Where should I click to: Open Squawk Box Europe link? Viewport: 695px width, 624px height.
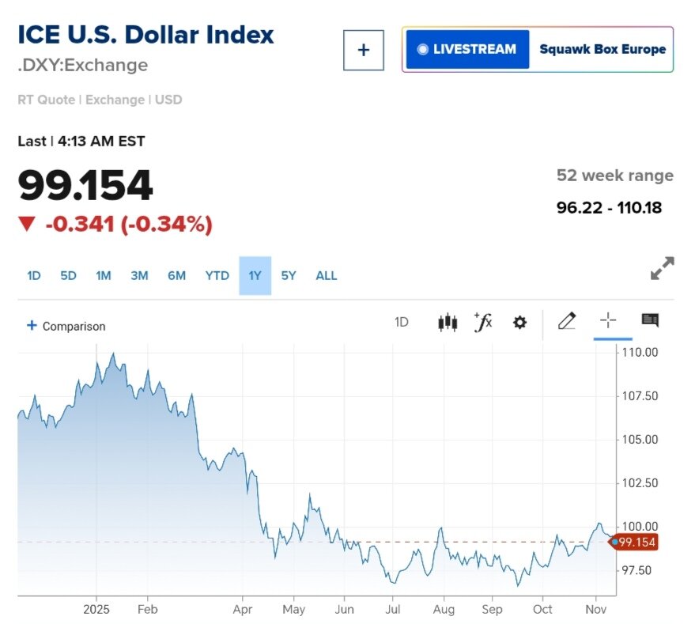pyautogui.click(x=602, y=49)
